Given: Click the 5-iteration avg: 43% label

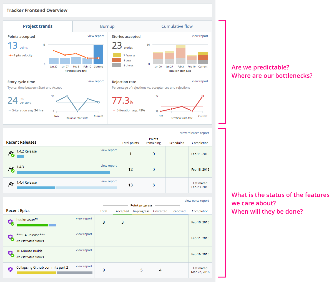Looking at the screenshot, I should (x=131, y=110).
